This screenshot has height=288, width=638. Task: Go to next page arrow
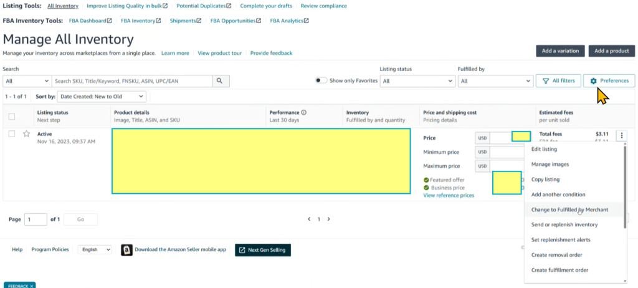[329, 219]
